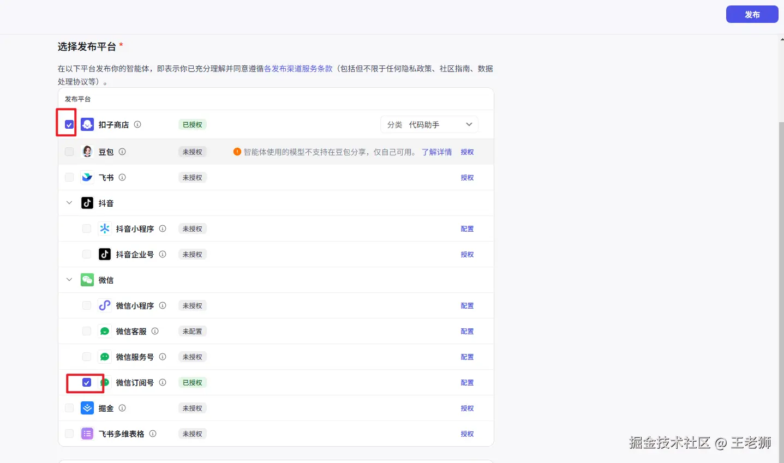Click the 掘金 logo icon
This screenshot has width=784, height=463.
pyautogui.click(x=87, y=408)
